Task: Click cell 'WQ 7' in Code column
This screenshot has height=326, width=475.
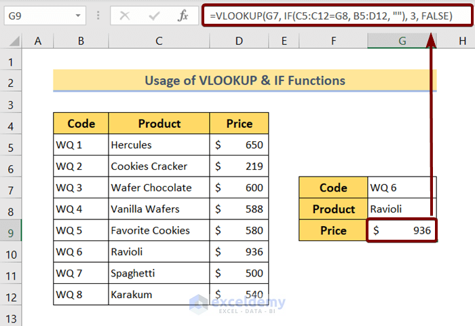Action: click(x=81, y=273)
